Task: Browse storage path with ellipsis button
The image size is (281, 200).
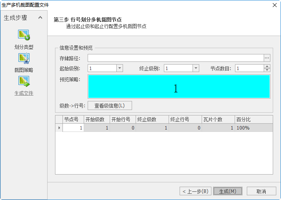Action: (267, 58)
